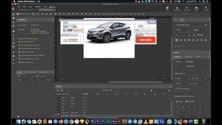
Task: Toggle the Transform control checkbox
Action: pos(18,14)
